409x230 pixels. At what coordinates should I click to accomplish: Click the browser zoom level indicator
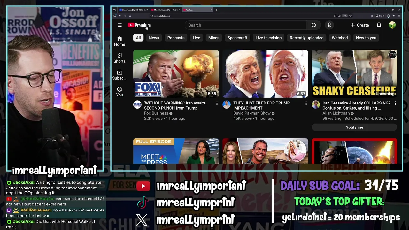tap(345, 16)
